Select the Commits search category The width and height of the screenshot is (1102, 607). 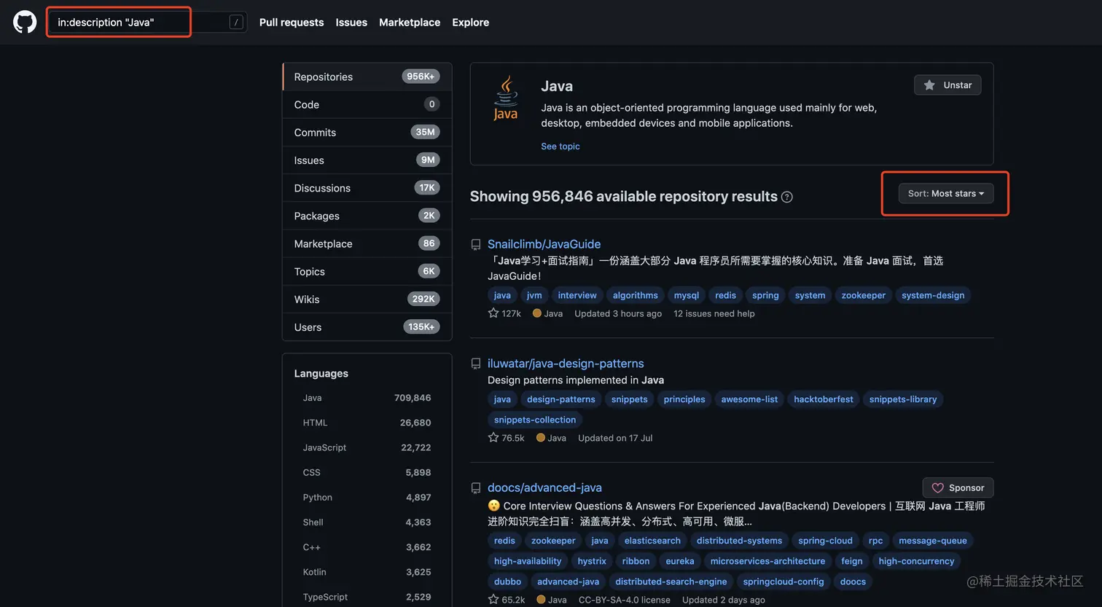315,133
